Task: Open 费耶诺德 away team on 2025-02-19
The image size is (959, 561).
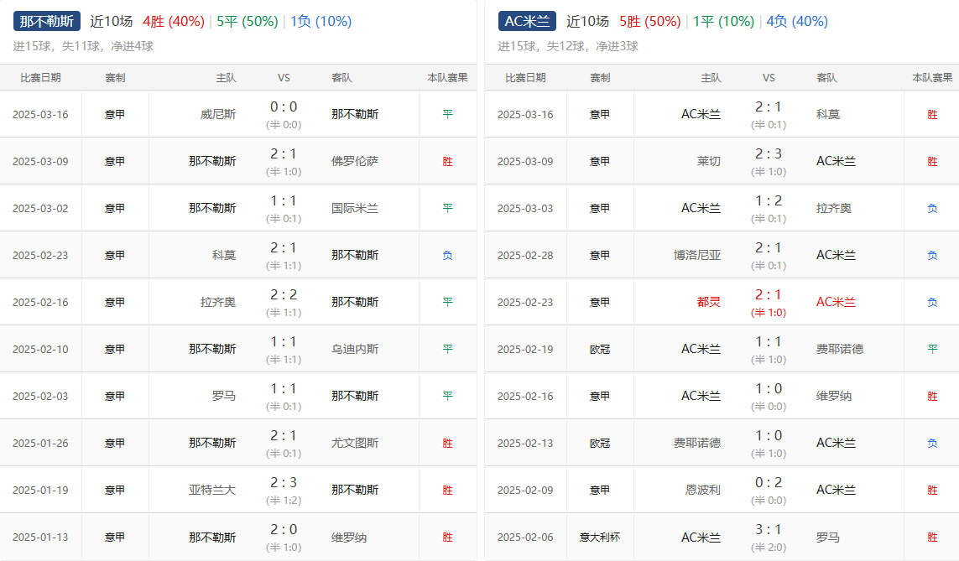Action: pos(840,349)
